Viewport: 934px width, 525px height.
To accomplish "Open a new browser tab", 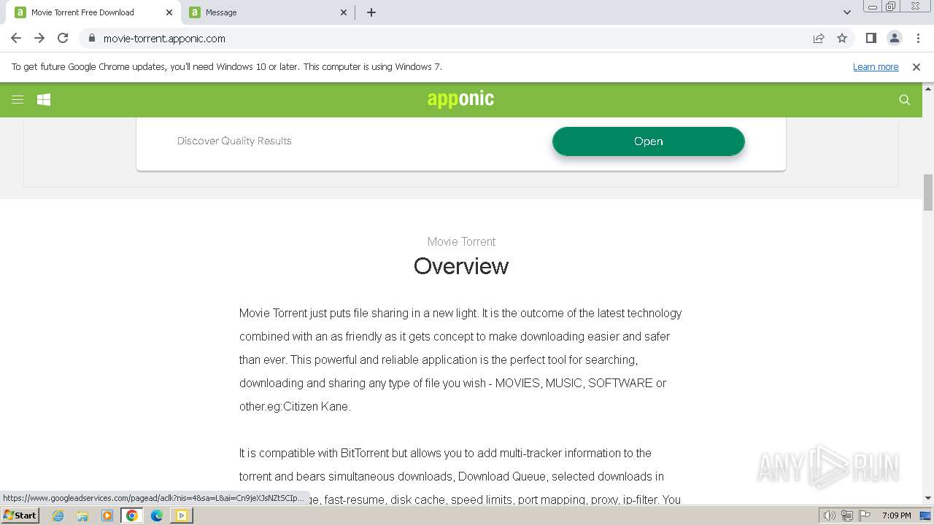I will pos(371,12).
